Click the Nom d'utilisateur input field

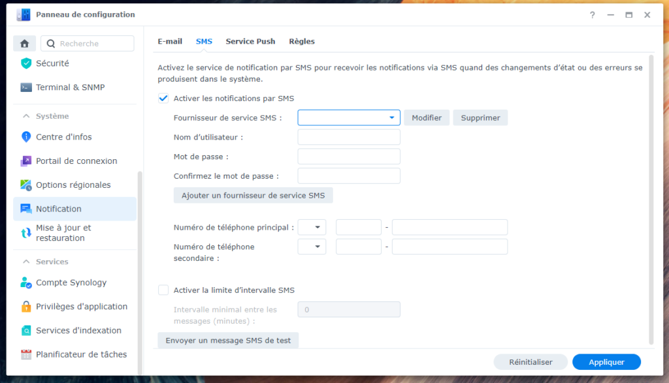[349, 137]
